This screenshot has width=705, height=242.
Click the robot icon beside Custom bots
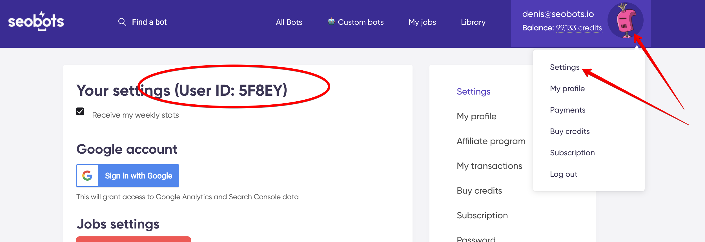pyautogui.click(x=331, y=21)
